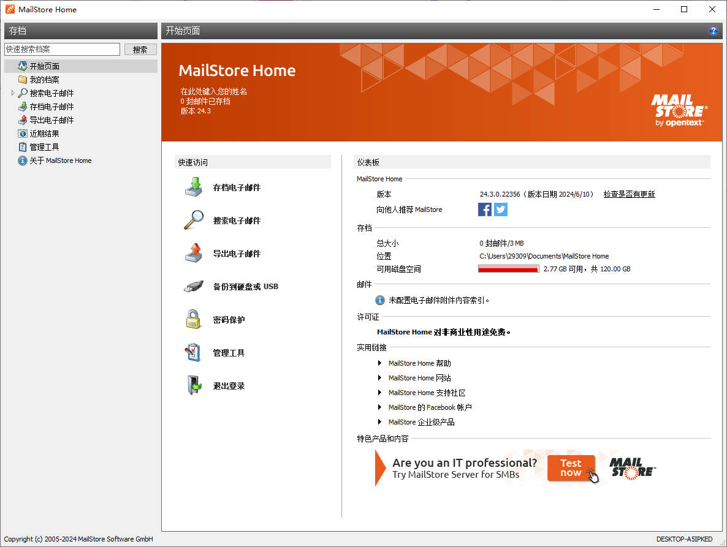This screenshot has height=547, width=727.
Task: Click the 密码保护 quick access label
Action: tap(229, 319)
